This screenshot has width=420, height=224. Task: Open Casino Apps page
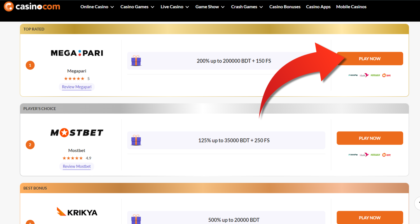(318, 7)
